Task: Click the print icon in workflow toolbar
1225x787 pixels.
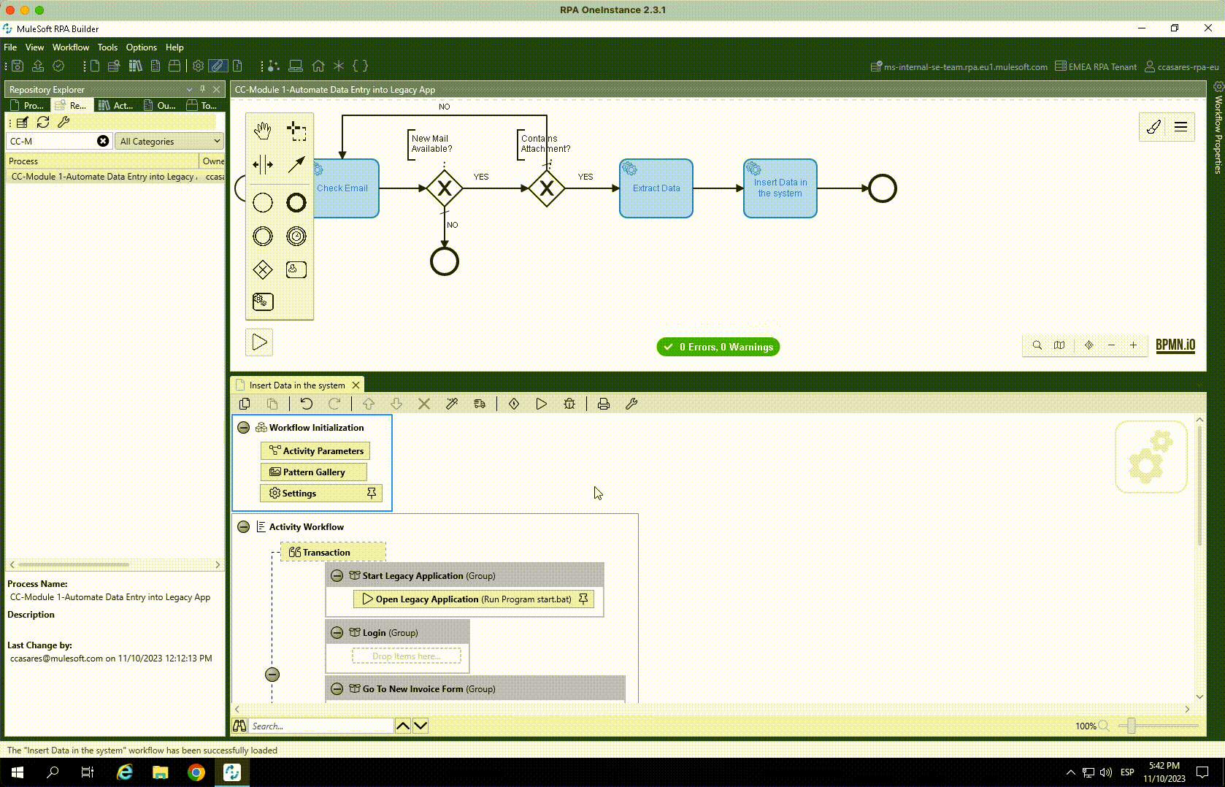Action: point(604,404)
